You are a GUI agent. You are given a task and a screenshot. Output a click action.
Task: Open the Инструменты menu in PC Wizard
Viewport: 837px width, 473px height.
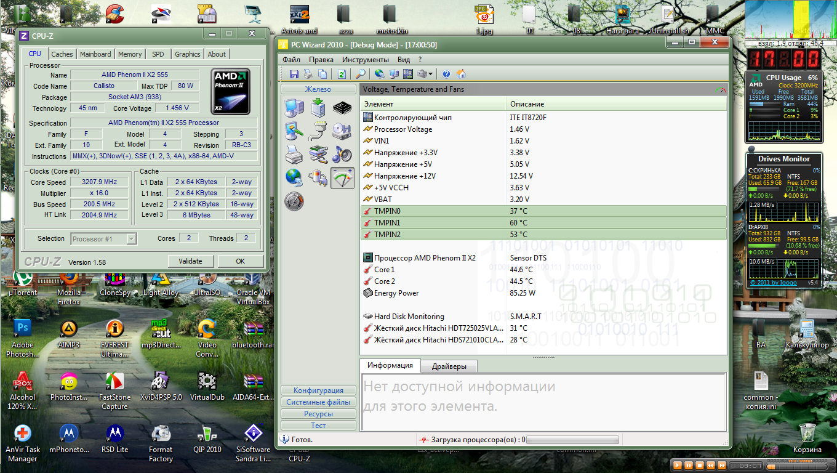point(366,60)
